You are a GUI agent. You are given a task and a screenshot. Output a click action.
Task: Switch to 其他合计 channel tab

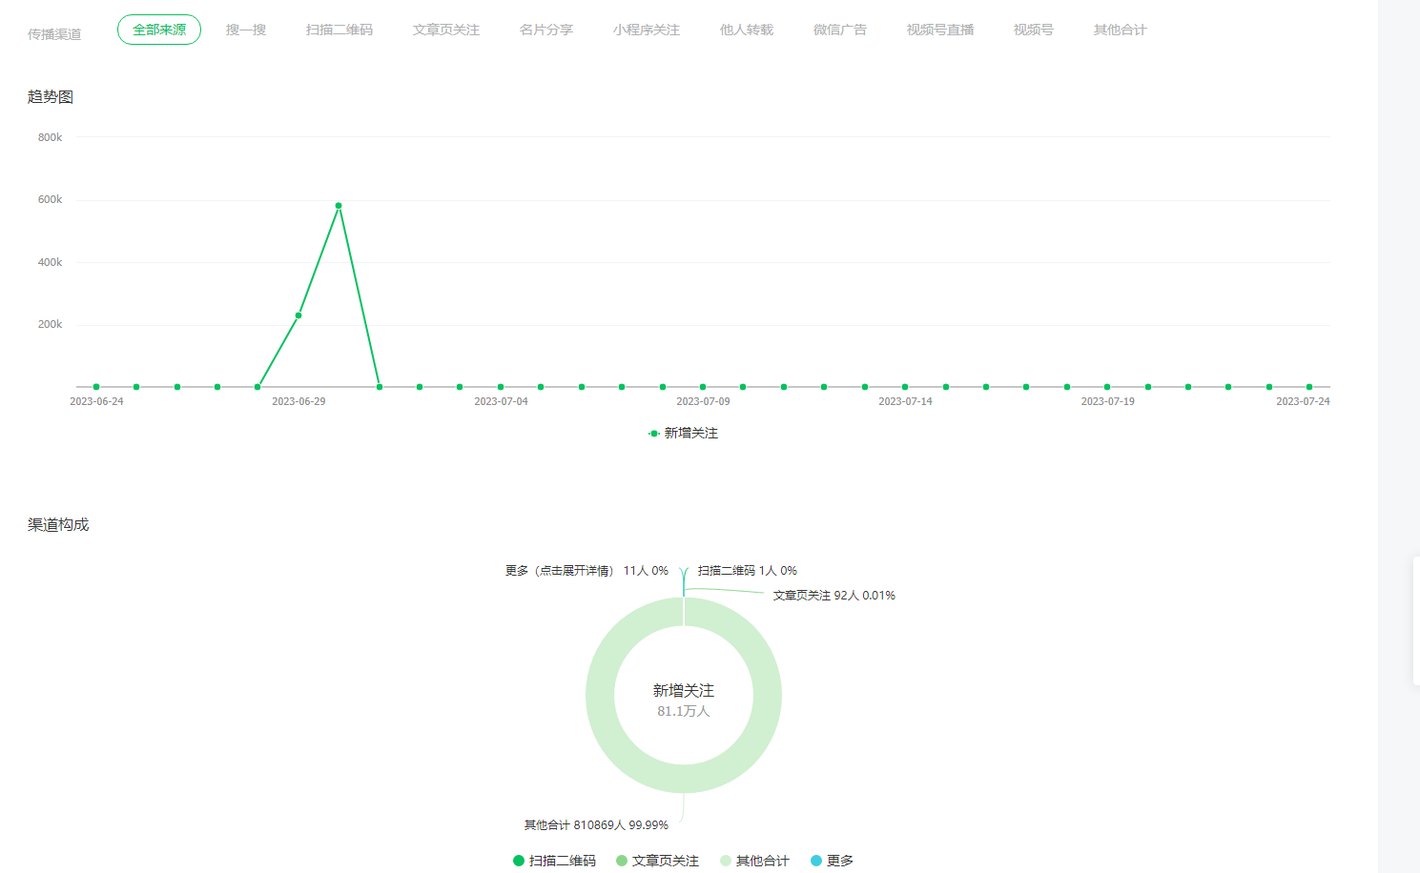[x=1121, y=30]
